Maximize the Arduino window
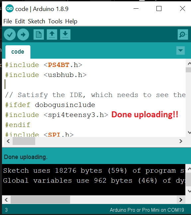The width and height of the screenshot is (191, 215). (159, 9)
